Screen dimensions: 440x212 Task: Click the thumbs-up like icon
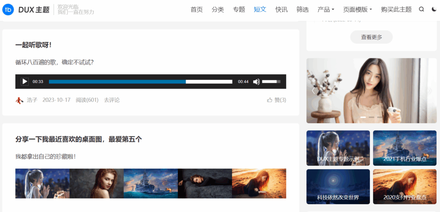coord(270,100)
